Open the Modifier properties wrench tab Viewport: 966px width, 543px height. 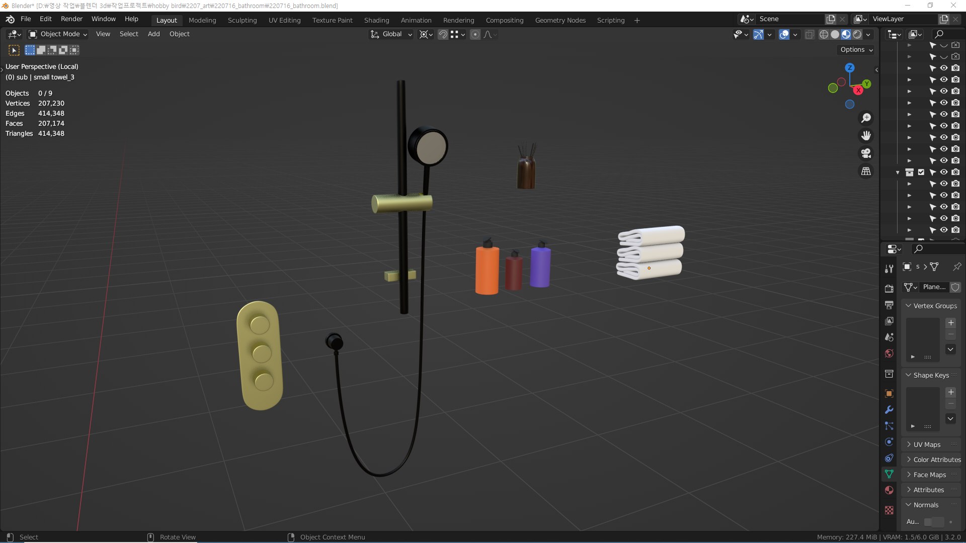889,410
